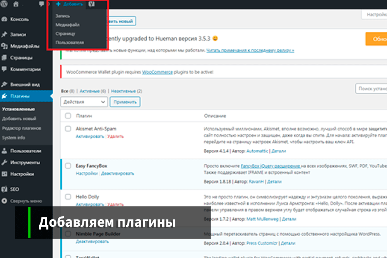Go to Записи in the sidebar

[18, 34]
